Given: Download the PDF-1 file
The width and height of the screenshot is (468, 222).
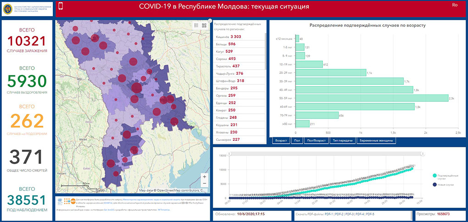Looking at the screenshot, I should click(x=329, y=214).
